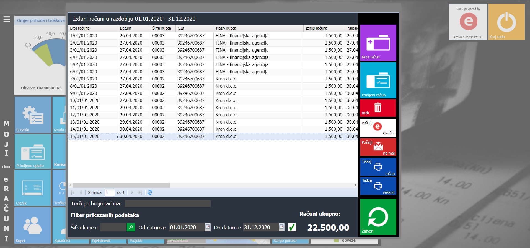This screenshot has height=248, width=530.
Task: Go to first page of grid
Action: click(x=73, y=192)
